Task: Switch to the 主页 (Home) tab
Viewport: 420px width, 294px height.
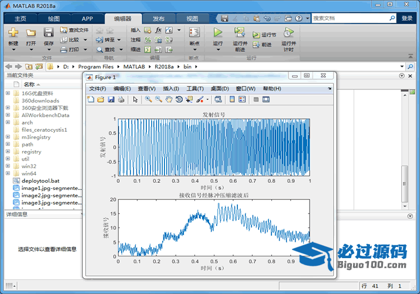Action: pos(21,18)
